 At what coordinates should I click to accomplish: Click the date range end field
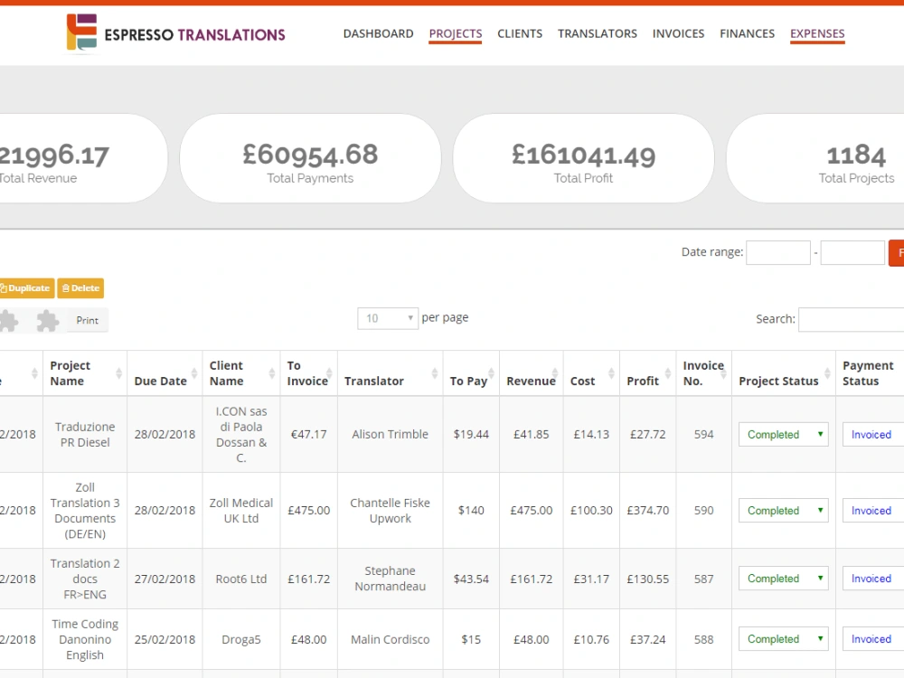[x=852, y=252]
